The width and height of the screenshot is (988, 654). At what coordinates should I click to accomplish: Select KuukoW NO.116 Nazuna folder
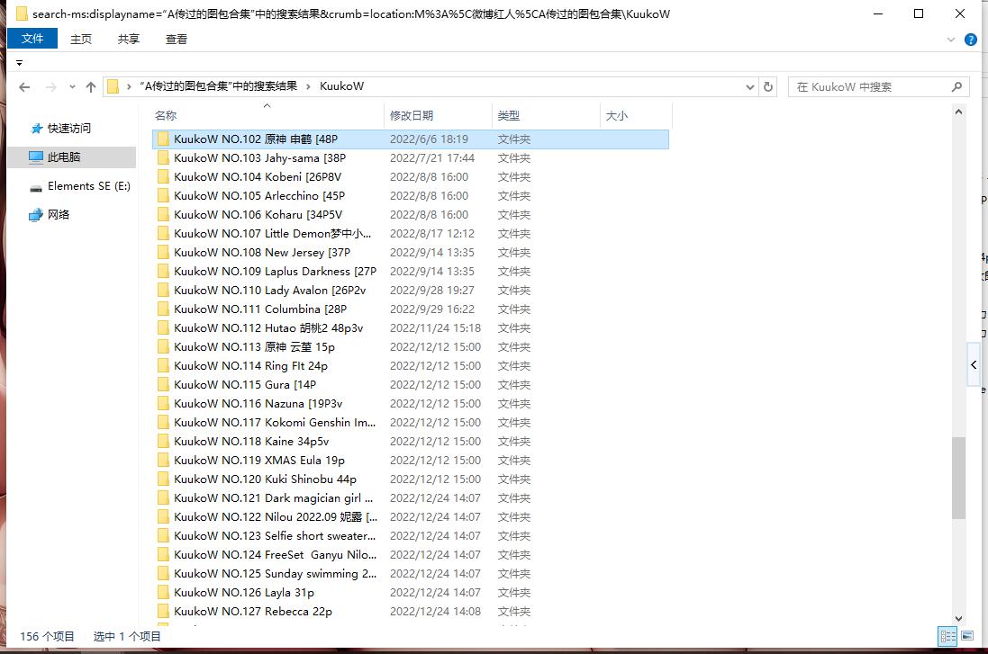click(410, 404)
